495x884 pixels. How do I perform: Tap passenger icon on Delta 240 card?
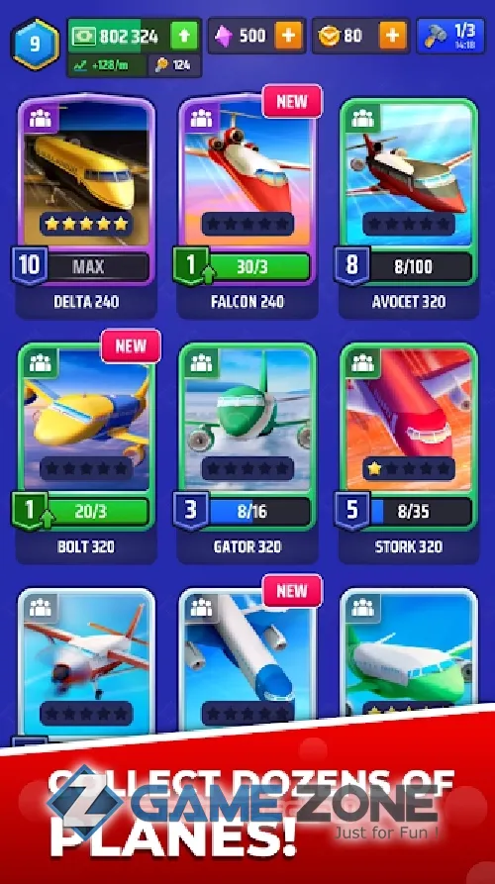coord(40,119)
